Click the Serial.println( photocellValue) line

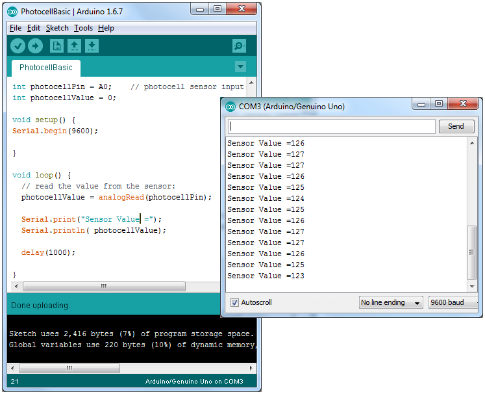(93, 230)
